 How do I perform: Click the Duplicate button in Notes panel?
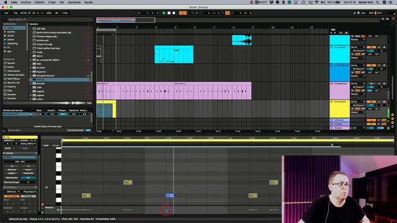pyautogui.click(x=29, y=173)
